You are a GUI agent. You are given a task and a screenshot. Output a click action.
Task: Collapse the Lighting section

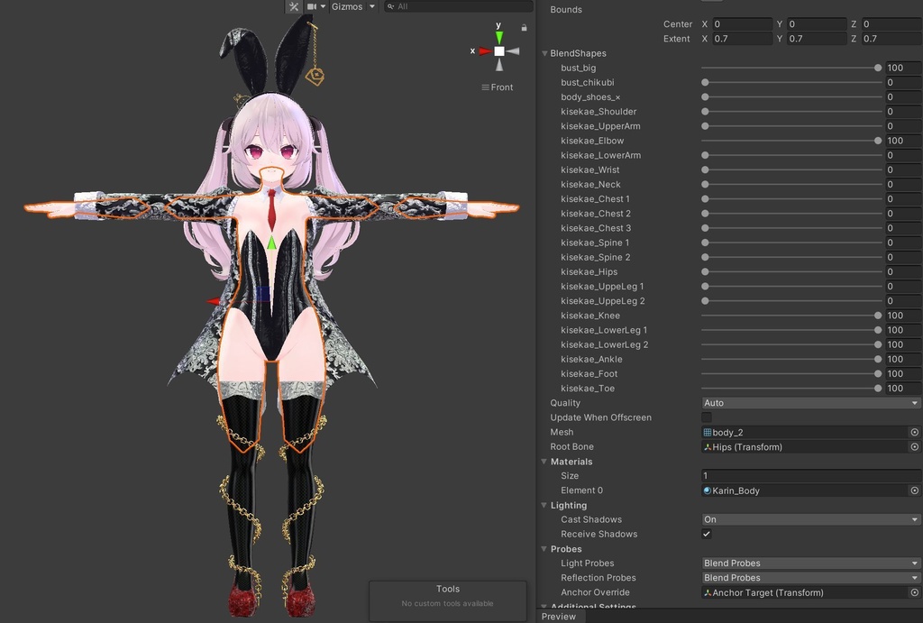tap(544, 505)
